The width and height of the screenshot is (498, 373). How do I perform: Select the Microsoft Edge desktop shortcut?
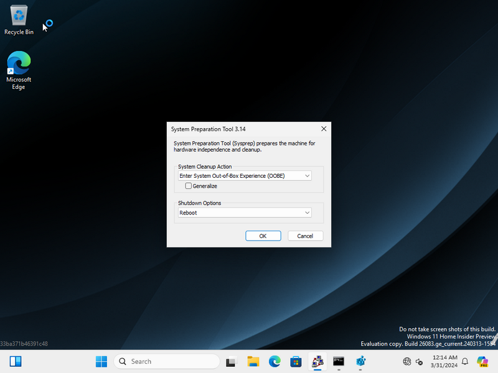click(19, 70)
